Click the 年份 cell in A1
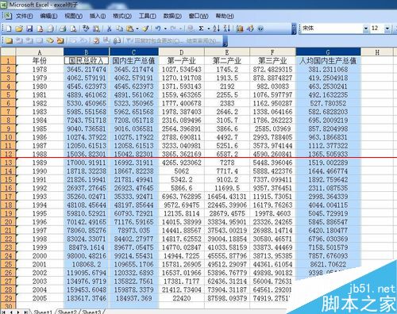397x314 pixels. [40, 61]
